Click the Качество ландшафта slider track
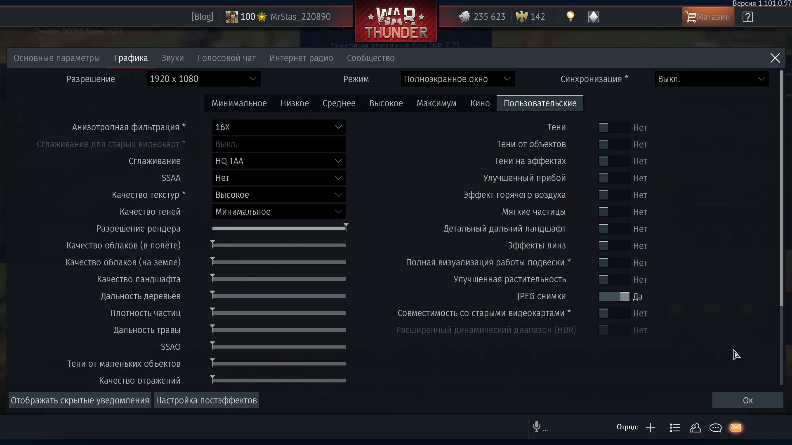The image size is (792, 445). pos(279,279)
